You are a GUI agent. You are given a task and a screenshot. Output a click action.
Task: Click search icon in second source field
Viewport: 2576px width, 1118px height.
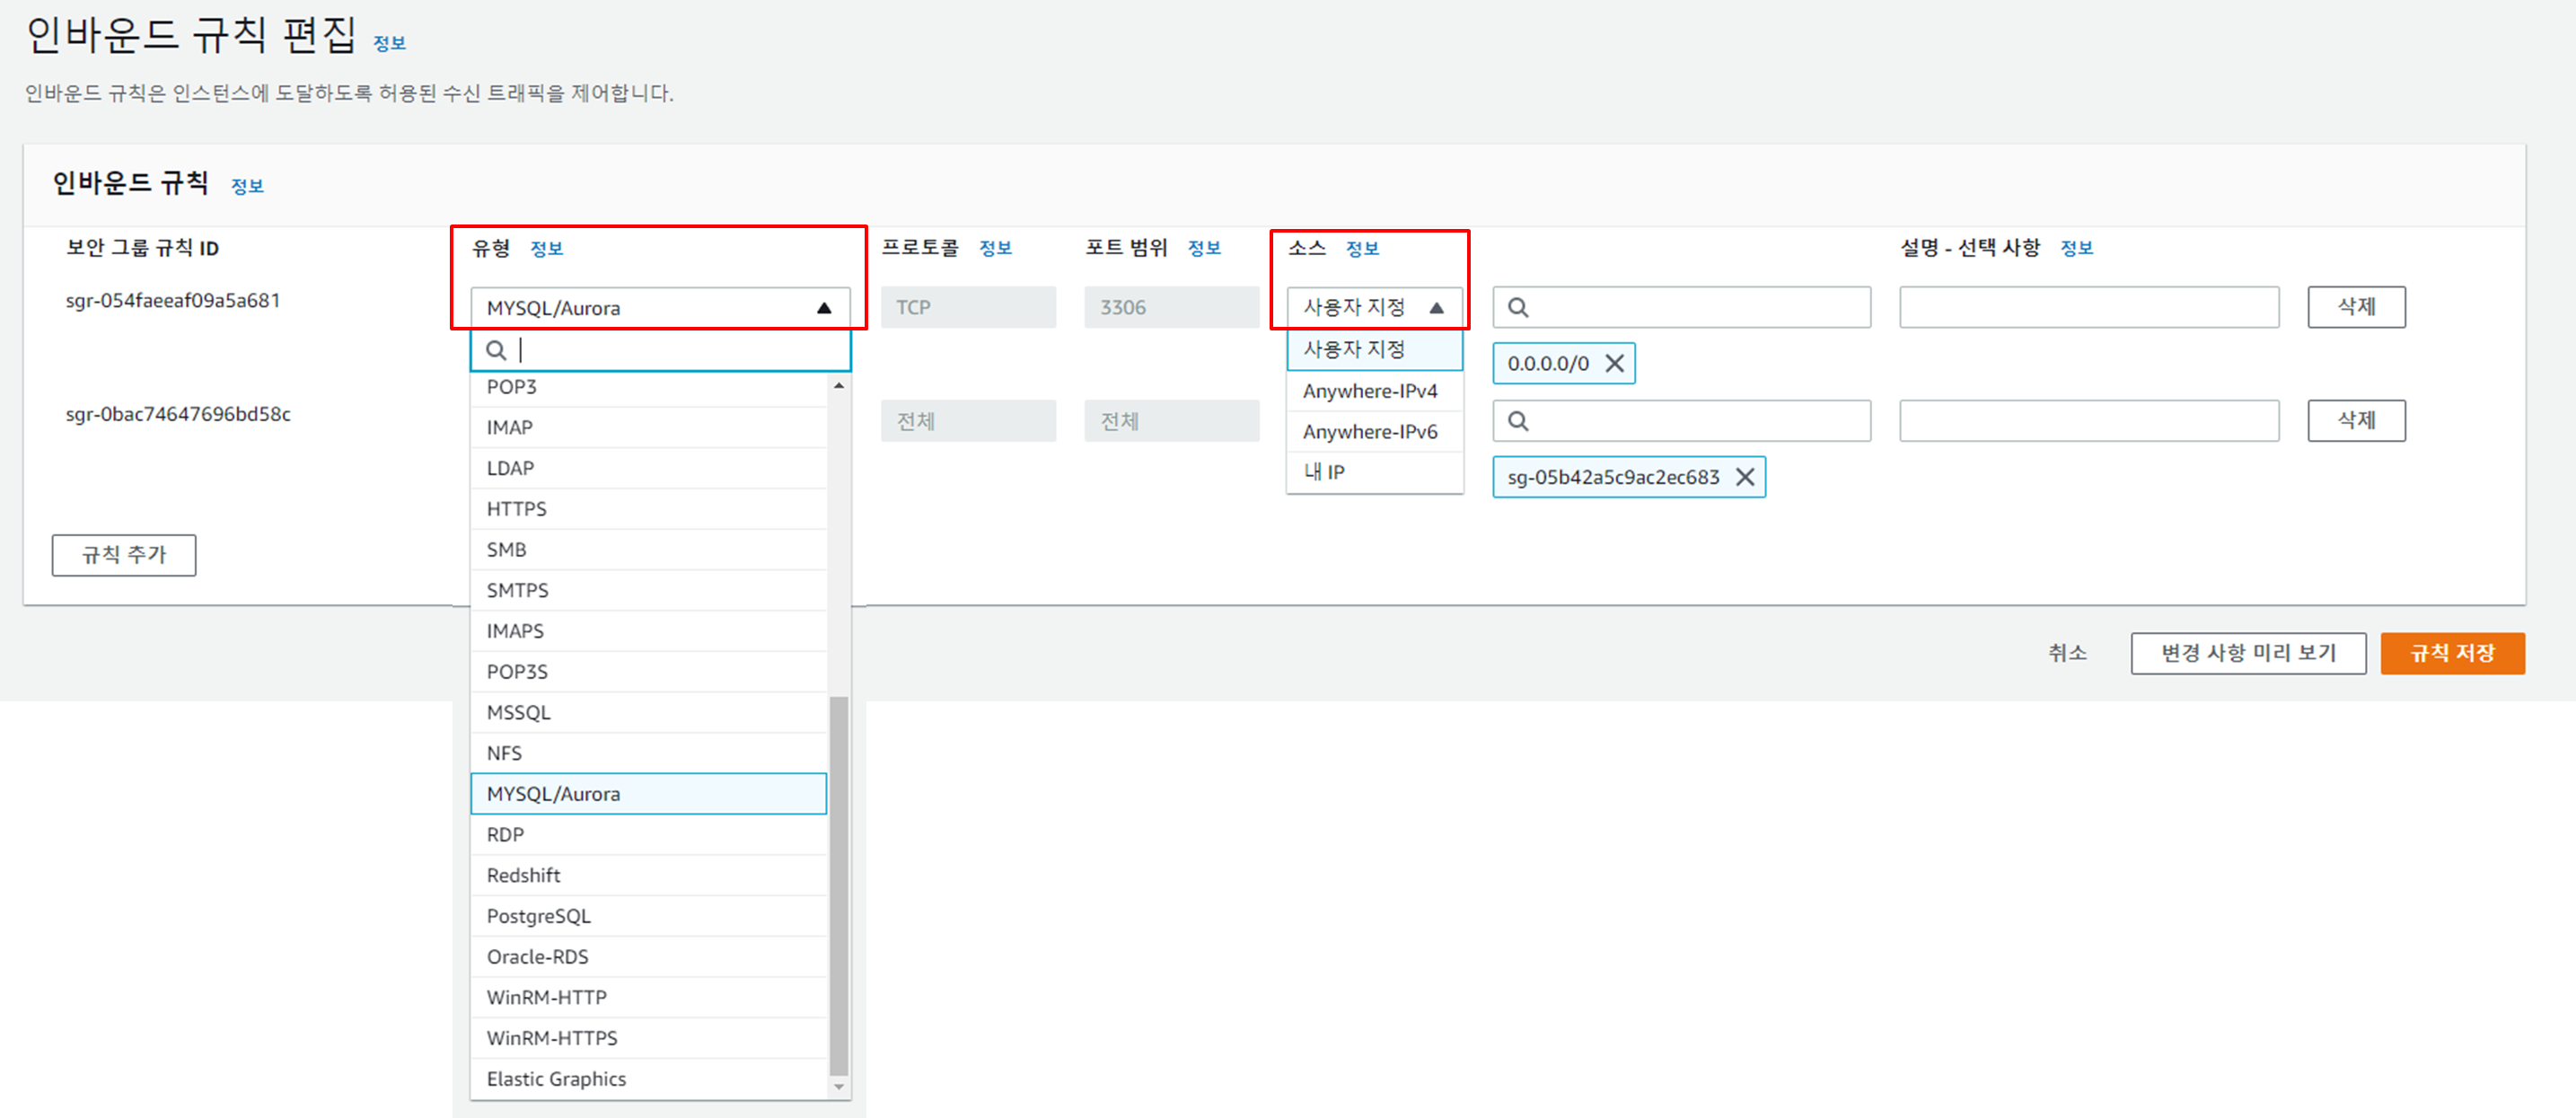pyautogui.click(x=1518, y=421)
